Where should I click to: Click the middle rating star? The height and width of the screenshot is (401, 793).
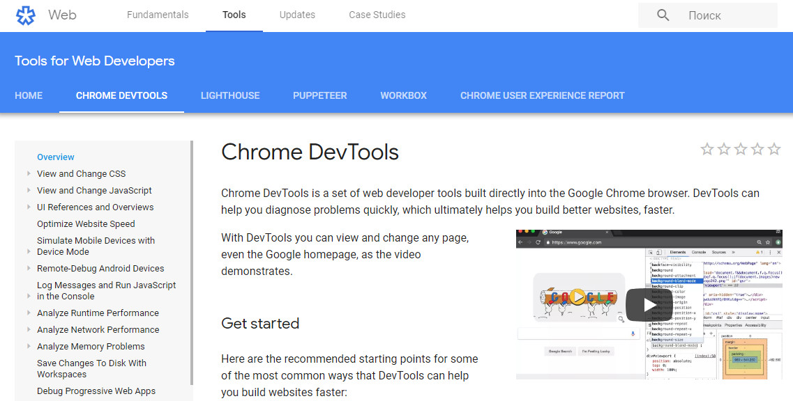(740, 148)
